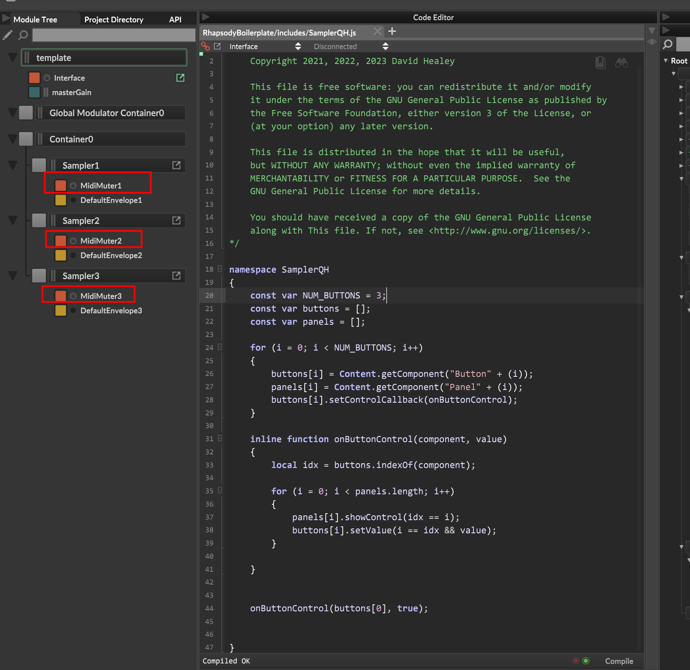Screen dimensions: 690x670
Task: Add a new editor tab with plus icon
Action: pos(392,32)
